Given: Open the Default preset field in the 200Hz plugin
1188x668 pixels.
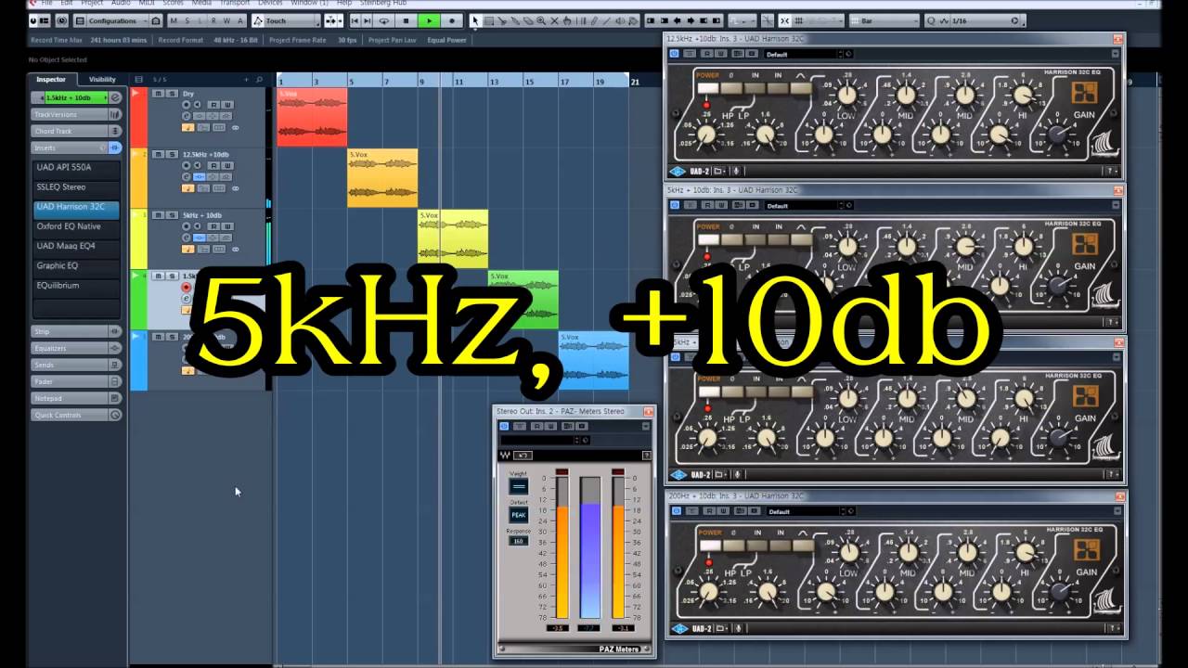Looking at the screenshot, I should pos(804,511).
